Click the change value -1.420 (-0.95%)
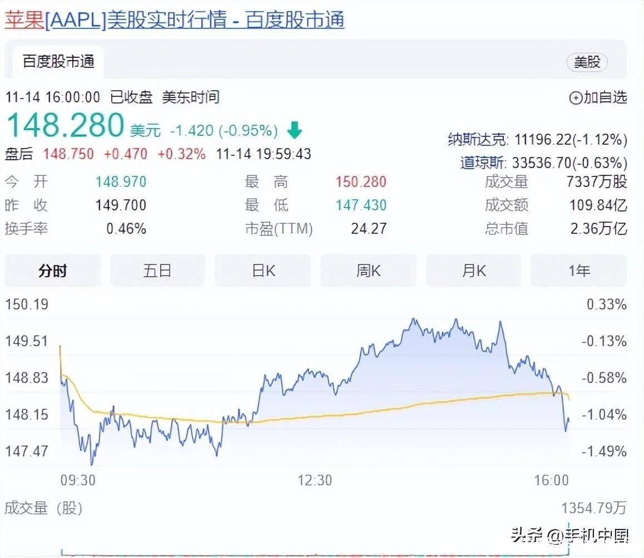 pos(224,131)
